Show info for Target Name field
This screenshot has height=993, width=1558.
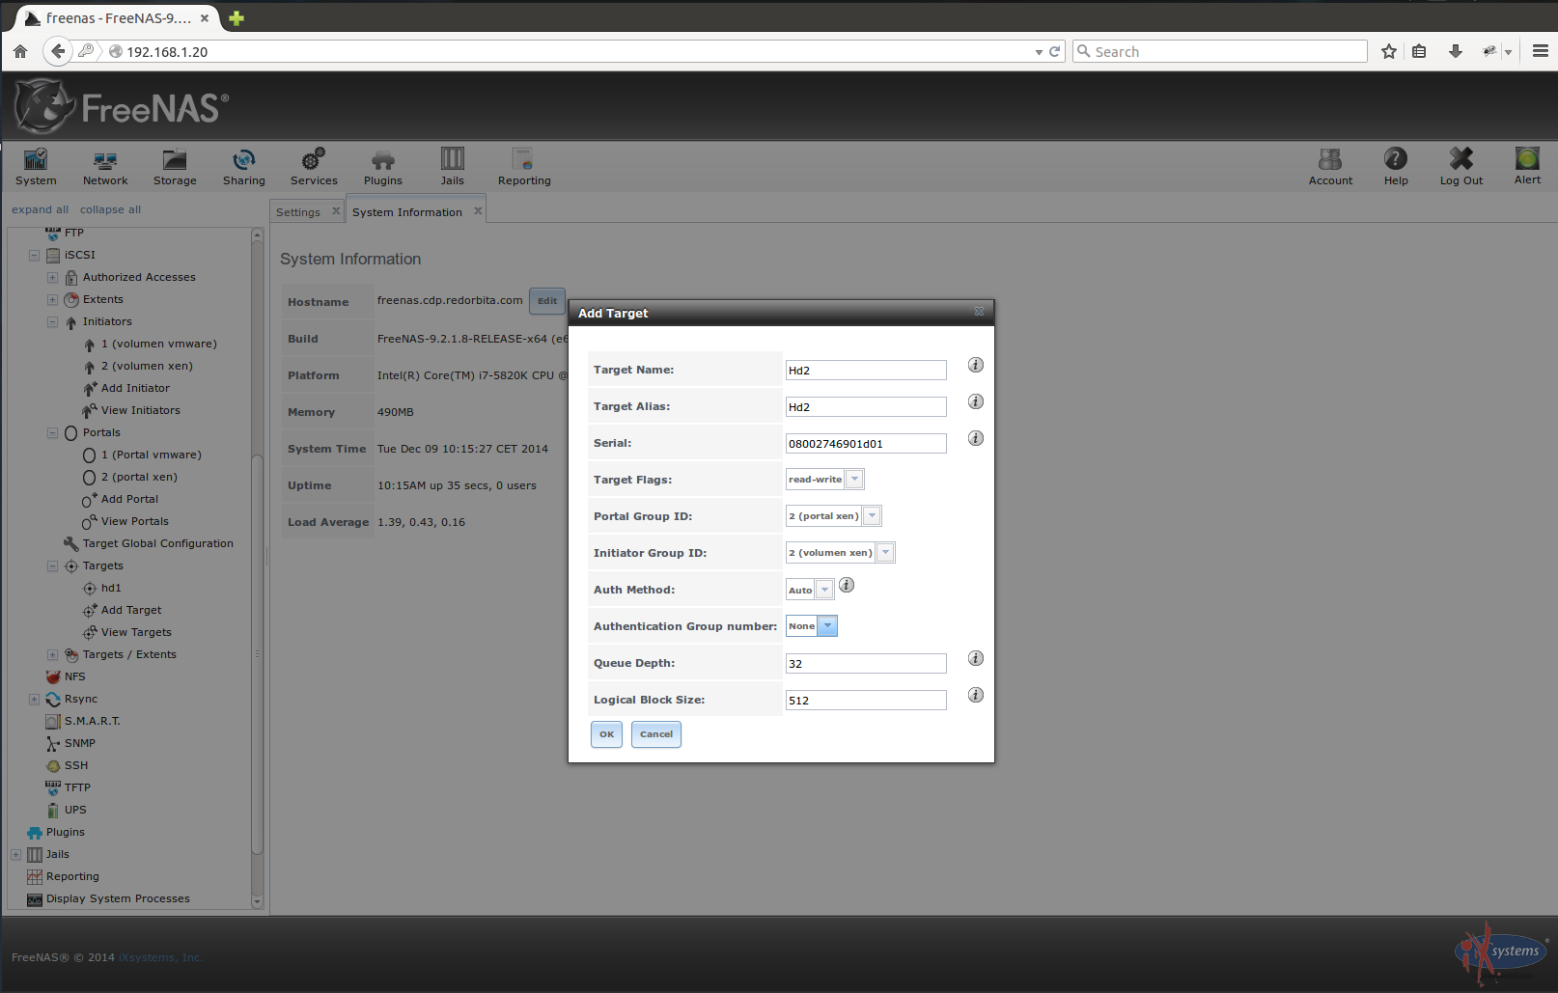976,365
